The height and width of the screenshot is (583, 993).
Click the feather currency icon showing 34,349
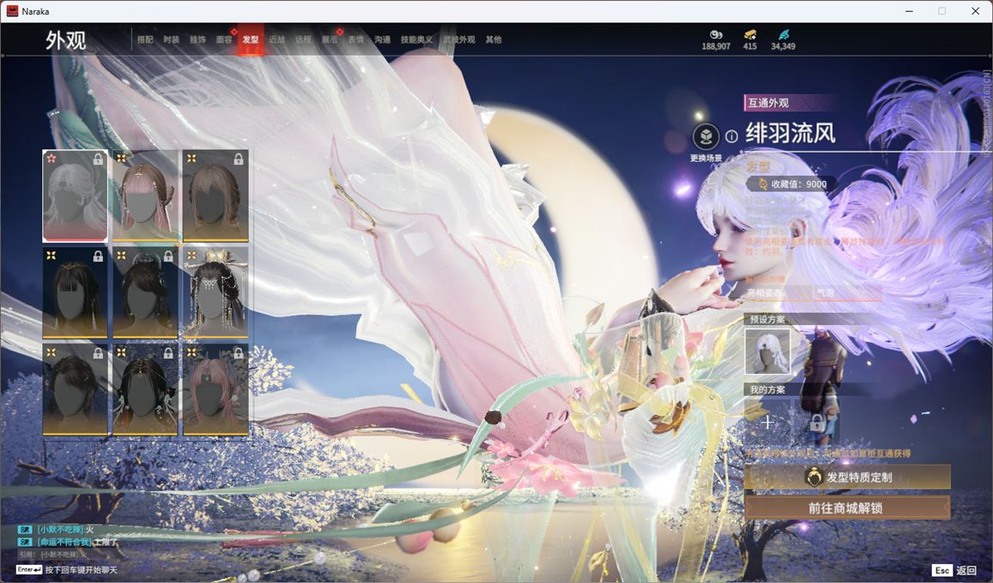tap(784, 35)
